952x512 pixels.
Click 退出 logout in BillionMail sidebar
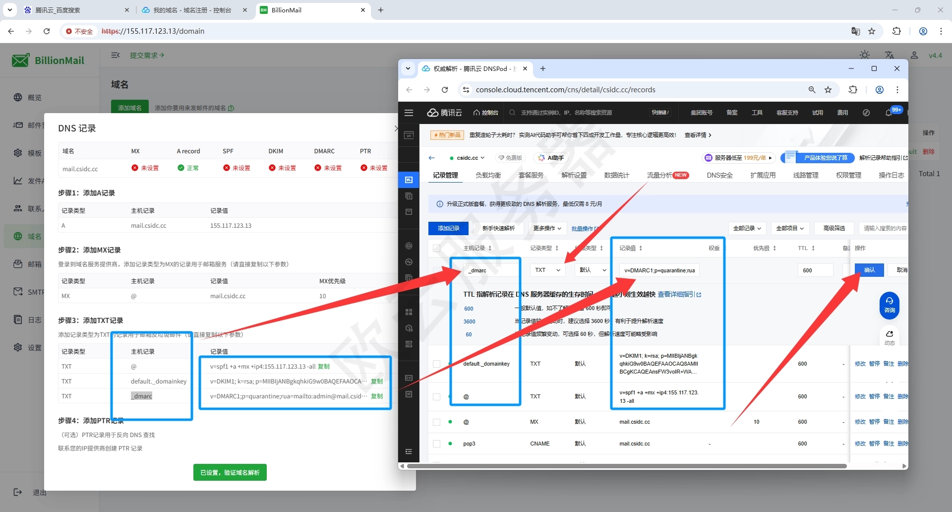[30, 492]
